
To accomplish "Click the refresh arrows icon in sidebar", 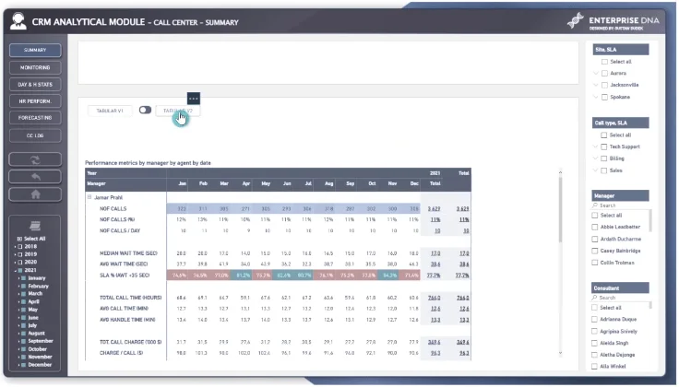I will 35,159.
